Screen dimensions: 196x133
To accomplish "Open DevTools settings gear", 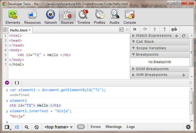I will (x=188, y=127).
